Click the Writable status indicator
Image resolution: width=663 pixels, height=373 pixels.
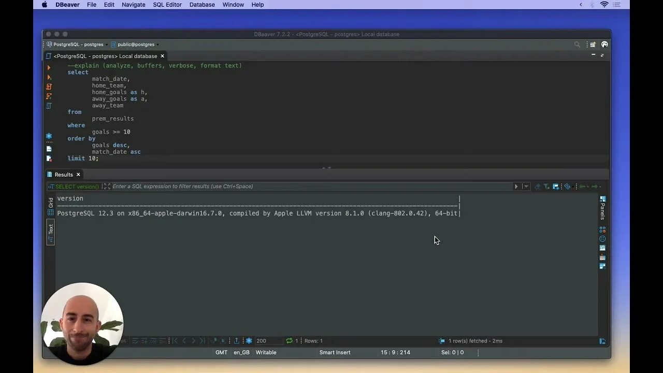(x=266, y=352)
